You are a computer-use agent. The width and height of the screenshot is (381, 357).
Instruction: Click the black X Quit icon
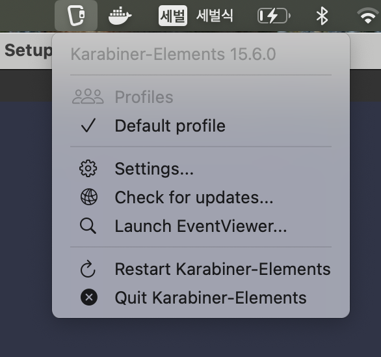(x=89, y=297)
